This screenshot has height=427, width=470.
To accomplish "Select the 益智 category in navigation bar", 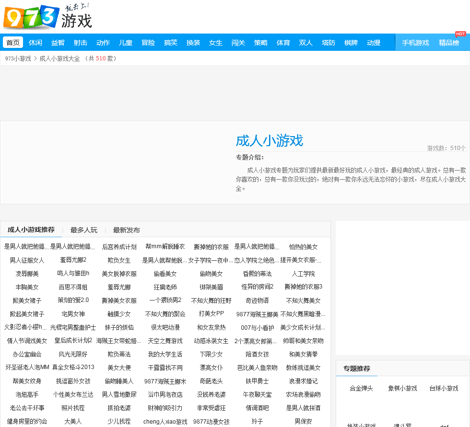I will pos(58,43).
